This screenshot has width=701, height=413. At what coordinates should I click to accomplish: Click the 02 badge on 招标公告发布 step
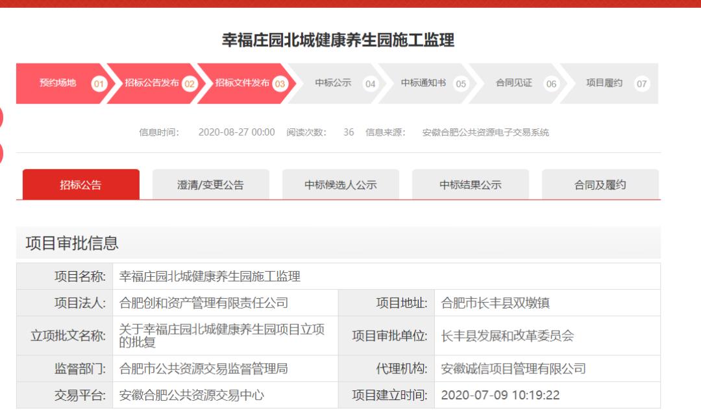pos(189,84)
